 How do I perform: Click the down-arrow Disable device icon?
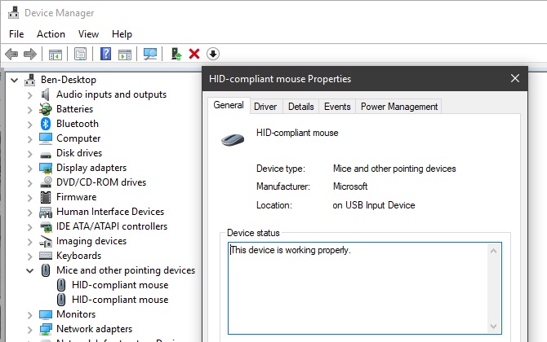point(213,54)
